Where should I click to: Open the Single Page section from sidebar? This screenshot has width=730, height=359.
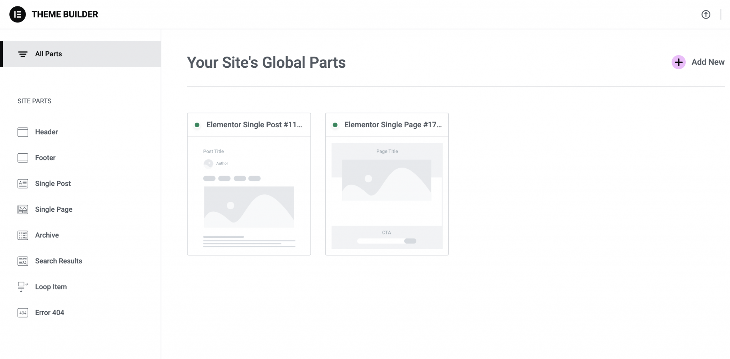(x=53, y=209)
